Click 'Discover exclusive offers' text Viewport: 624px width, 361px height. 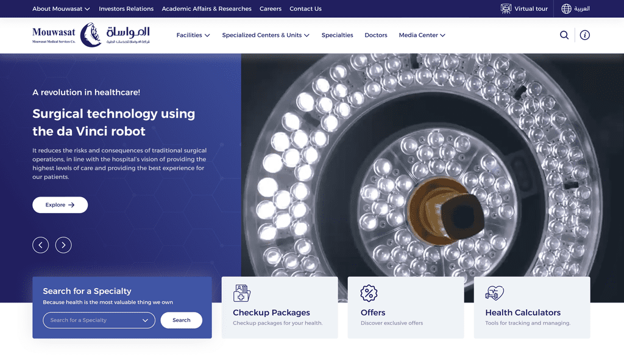[x=392, y=323]
